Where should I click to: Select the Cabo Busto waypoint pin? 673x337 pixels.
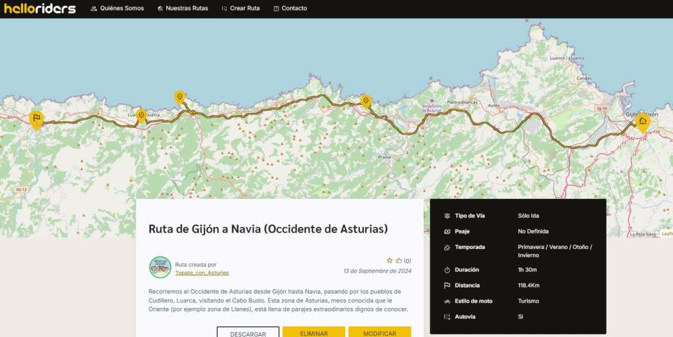179,97
